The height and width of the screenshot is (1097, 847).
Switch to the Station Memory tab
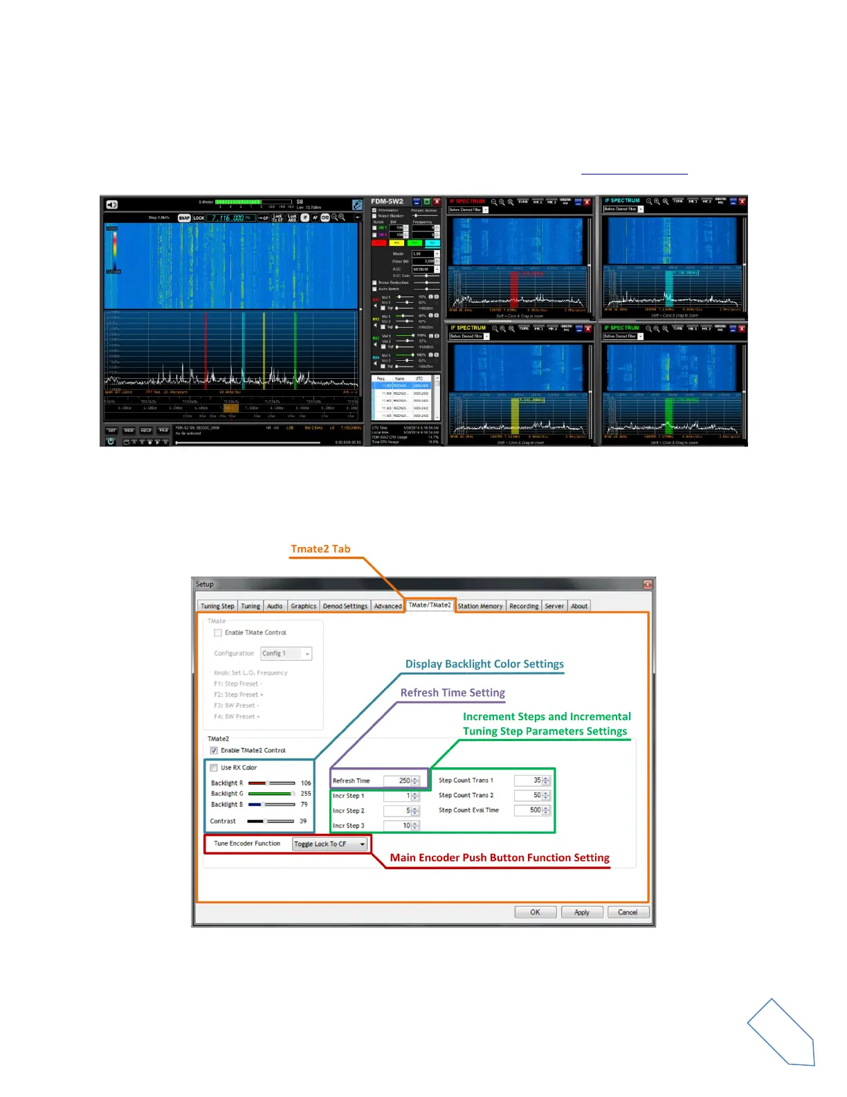[x=480, y=606]
